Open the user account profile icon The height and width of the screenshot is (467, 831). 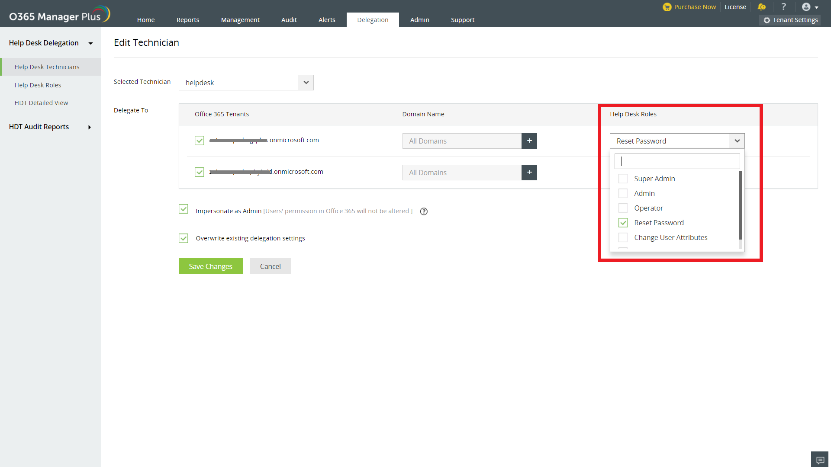click(806, 7)
